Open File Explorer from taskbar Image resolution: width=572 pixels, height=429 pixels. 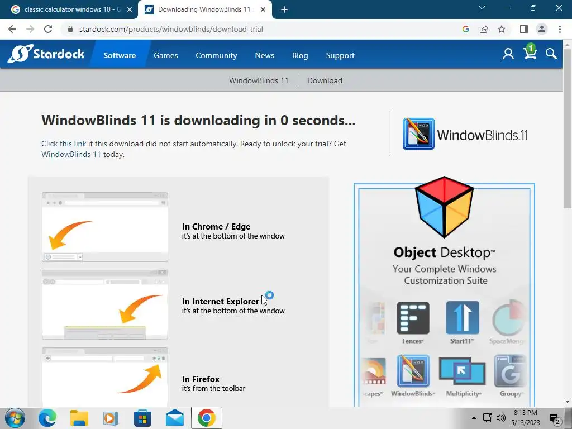point(79,418)
